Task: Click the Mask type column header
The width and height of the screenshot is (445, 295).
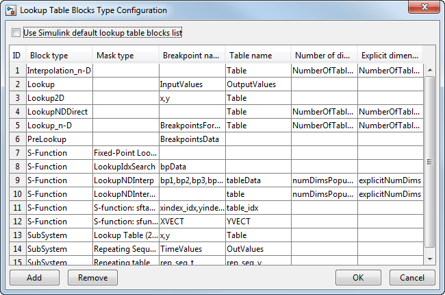Action: pyautogui.click(x=125, y=56)
